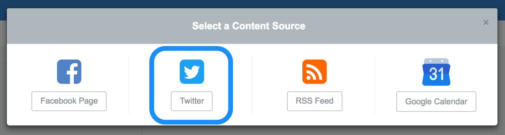
Task: Close the Select a Content Source dialog
Action: point(486,22)
